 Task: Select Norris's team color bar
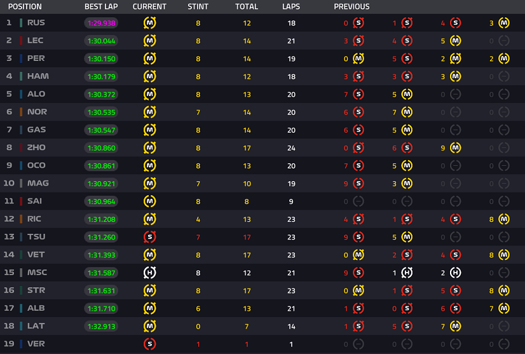tap(21, 112)
